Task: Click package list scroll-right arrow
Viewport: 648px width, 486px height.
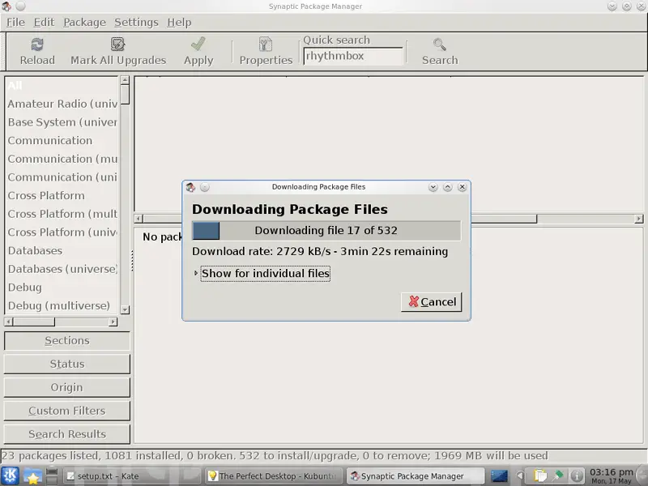Action: [x=639, y=219]
